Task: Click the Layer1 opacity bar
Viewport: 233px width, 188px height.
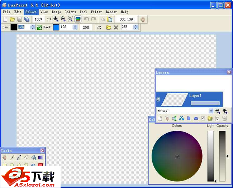Action: 205,103
